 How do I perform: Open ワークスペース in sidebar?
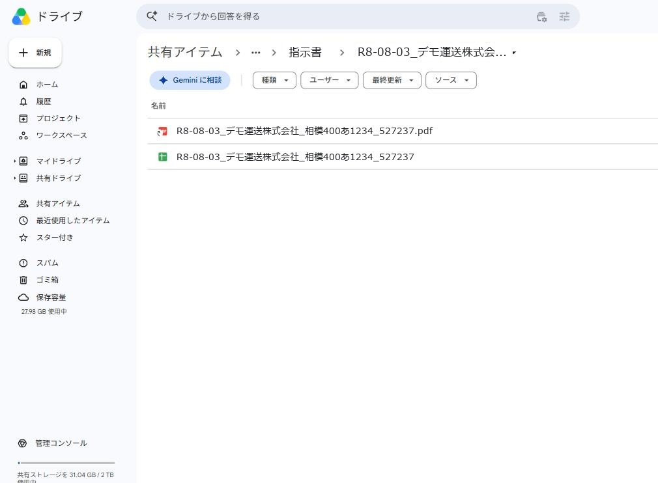[x=62, y=135]
